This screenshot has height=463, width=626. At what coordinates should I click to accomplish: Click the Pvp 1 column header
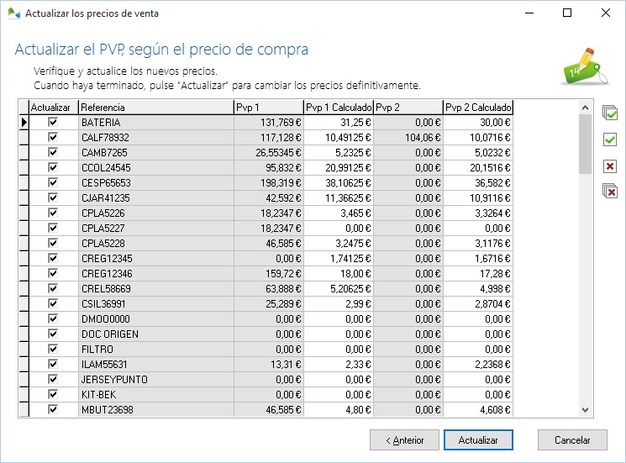(x=269, y=108)
